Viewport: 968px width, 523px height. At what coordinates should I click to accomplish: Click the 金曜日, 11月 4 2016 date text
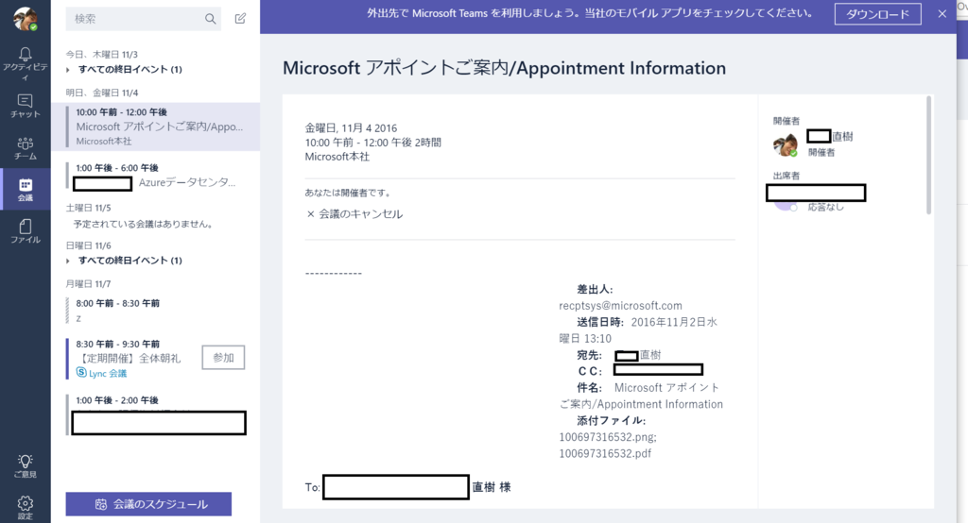pyautogui.click(x=351, y=128)
